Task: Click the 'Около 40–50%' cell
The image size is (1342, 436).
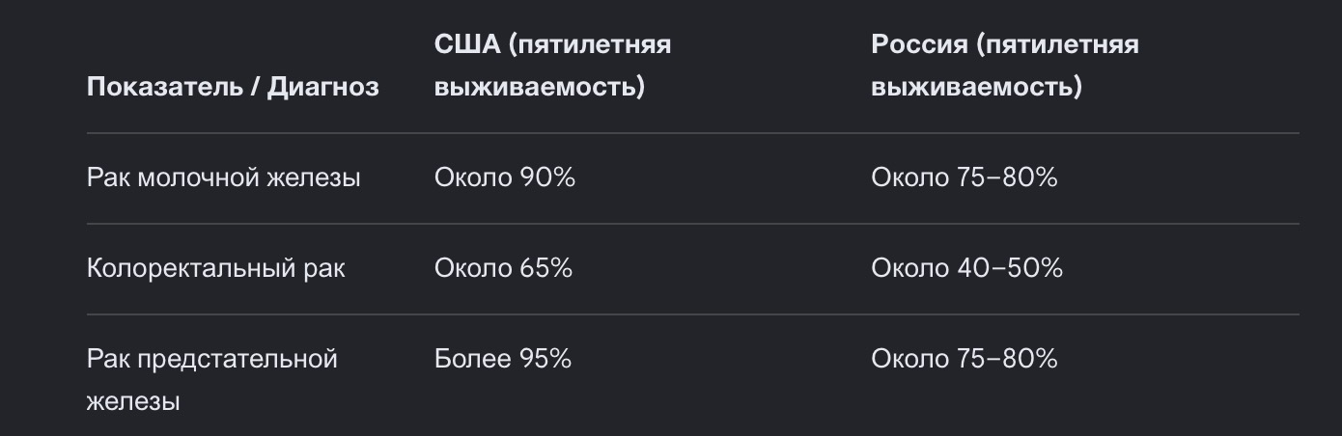Action: [967, 268]
